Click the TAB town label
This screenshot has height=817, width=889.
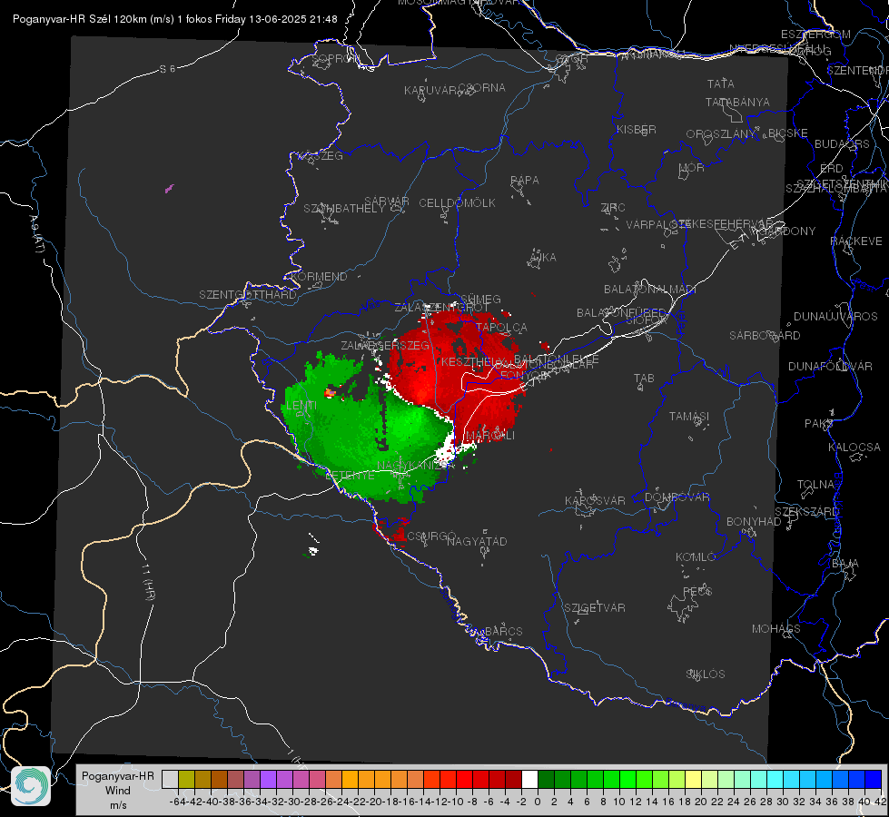click(644, 379)
